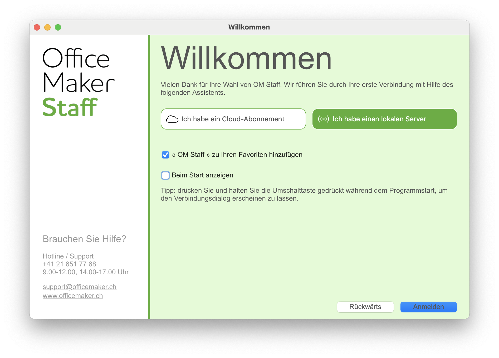This screenshot has width=499, height=358.
Task: Click the opening hours '9.00-12.00, 14.00-17.00 Uhr'
Action: (x=86, y=272)
